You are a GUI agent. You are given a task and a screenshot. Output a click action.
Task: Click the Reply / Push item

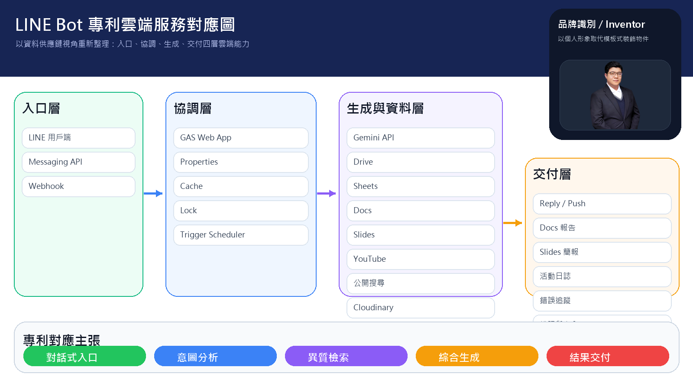[x=602, y=204]
